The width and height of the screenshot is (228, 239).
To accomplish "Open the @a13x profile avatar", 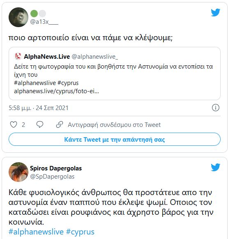I will [x=18, y=17].
